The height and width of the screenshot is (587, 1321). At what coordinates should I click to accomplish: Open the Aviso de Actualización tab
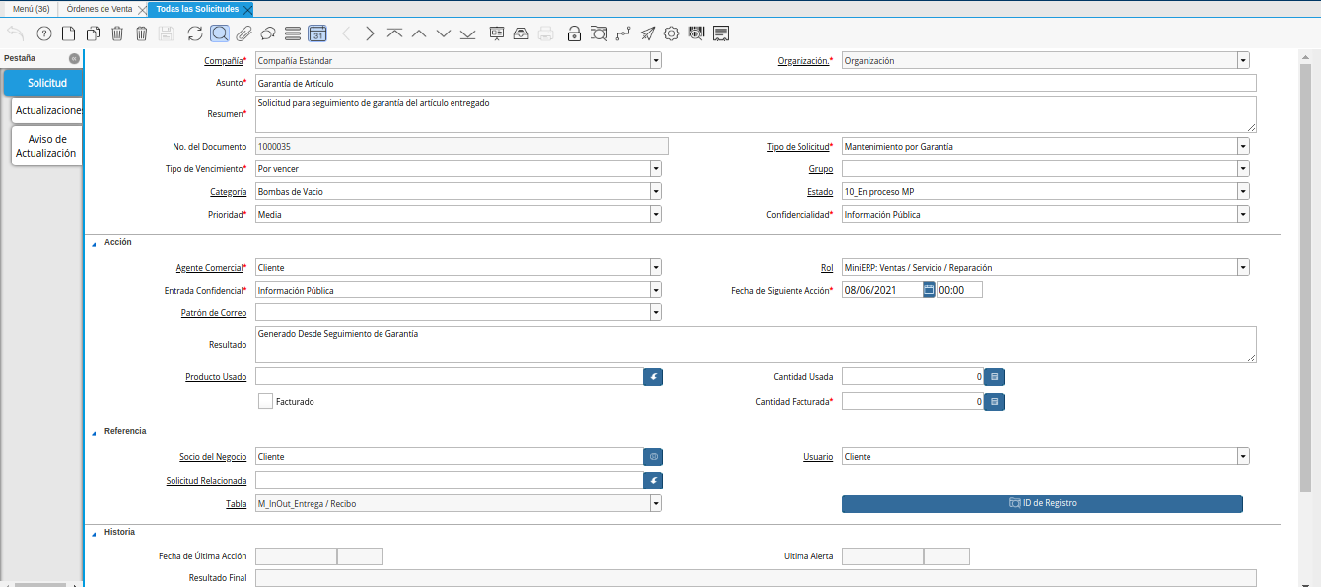46,146
